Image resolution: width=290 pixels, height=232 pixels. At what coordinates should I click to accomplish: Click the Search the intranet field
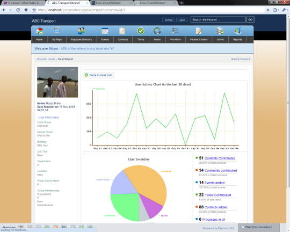pos(218,20)
